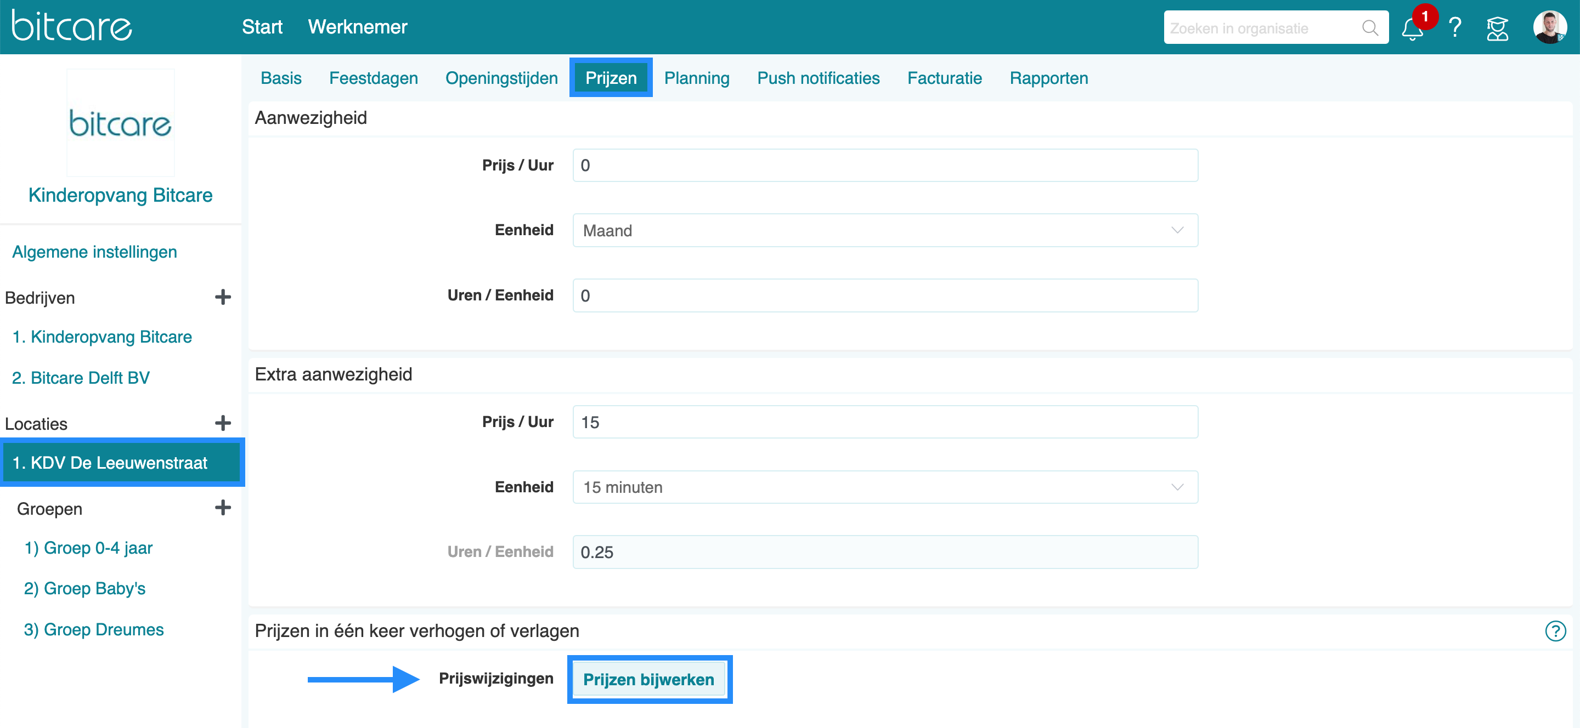Click the bitcare logo in header

coord(72,25)
